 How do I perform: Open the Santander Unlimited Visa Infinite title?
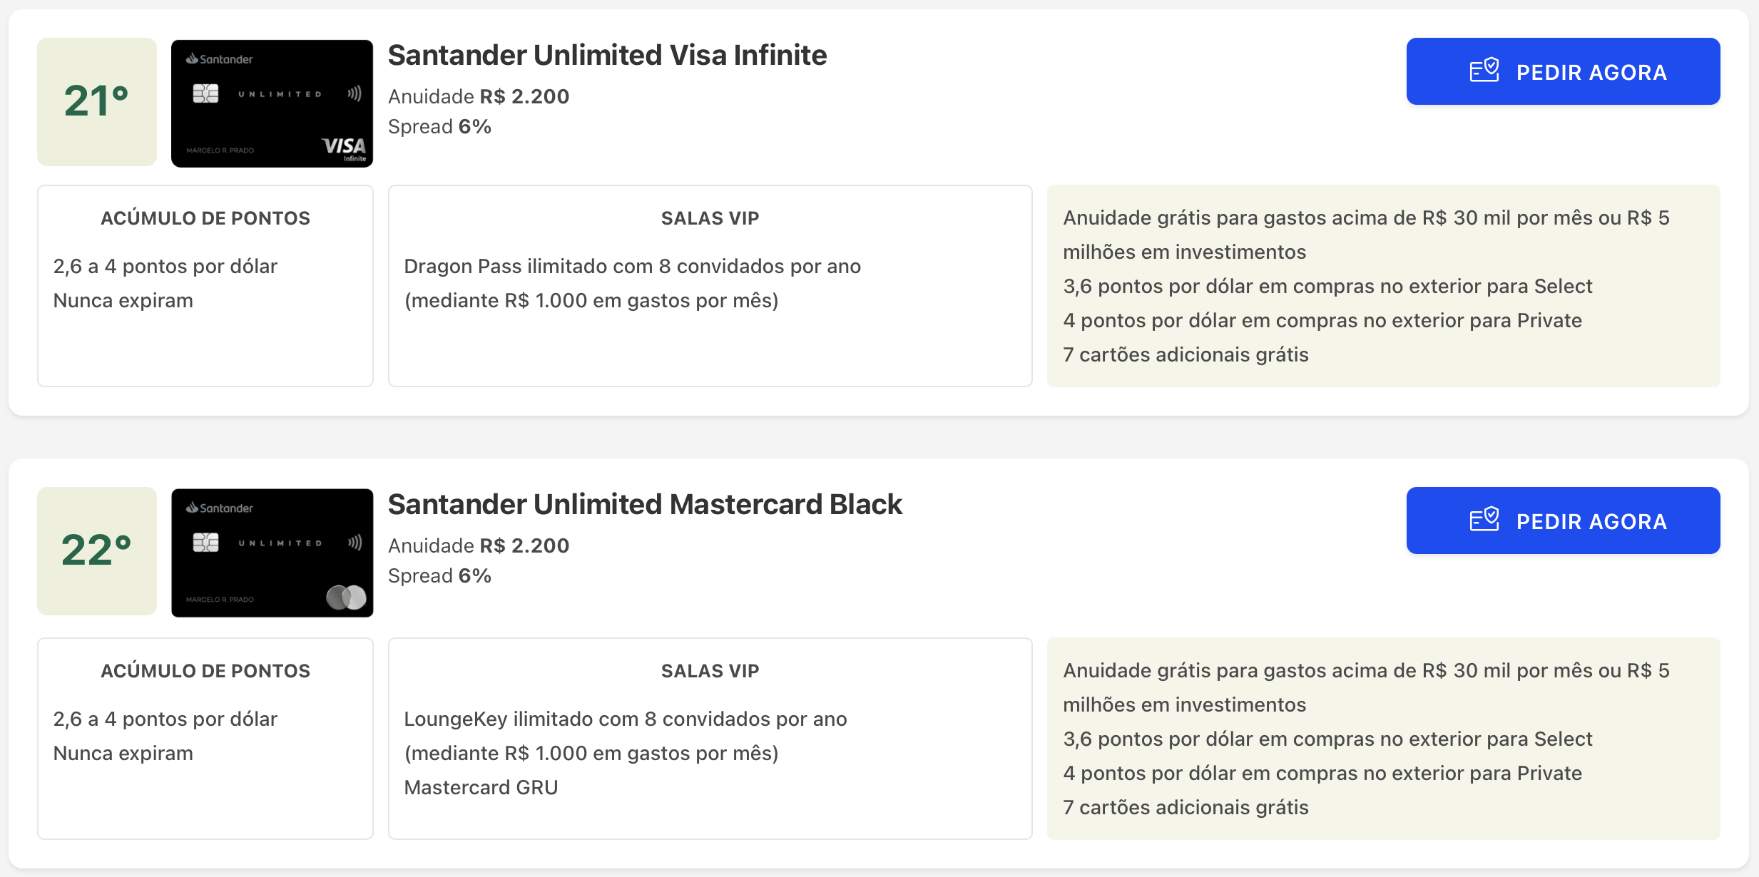[x=607, y=54]
